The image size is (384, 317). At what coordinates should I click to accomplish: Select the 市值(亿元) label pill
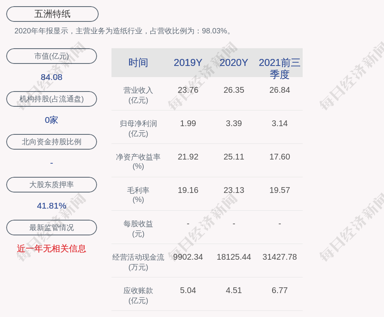52,56
